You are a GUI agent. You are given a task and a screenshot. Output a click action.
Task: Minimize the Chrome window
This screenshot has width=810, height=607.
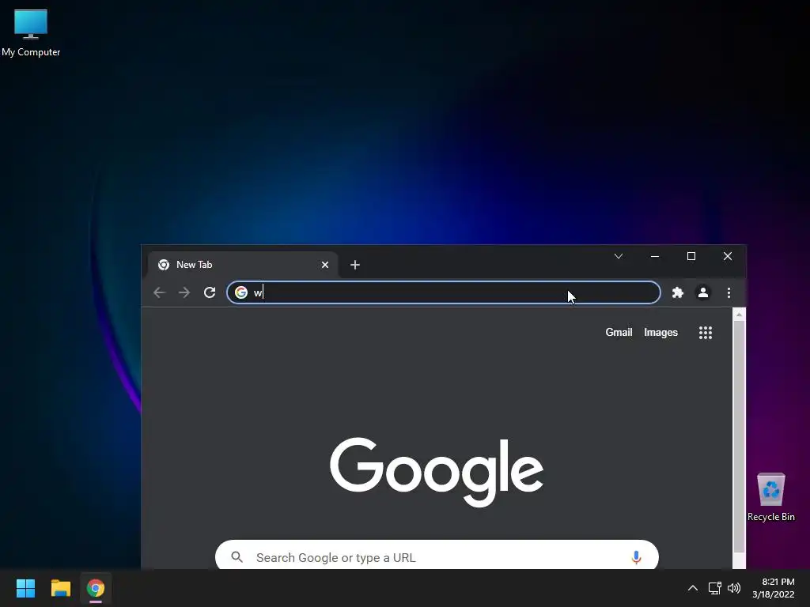(x=654, y=256)
